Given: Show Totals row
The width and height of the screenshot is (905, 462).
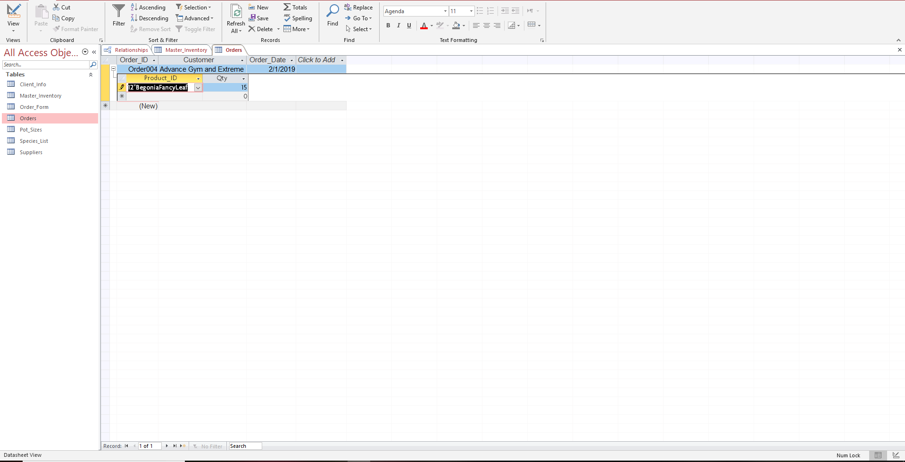Looking at the screenshot, I should pyautogui.click(x=295, y=7).
